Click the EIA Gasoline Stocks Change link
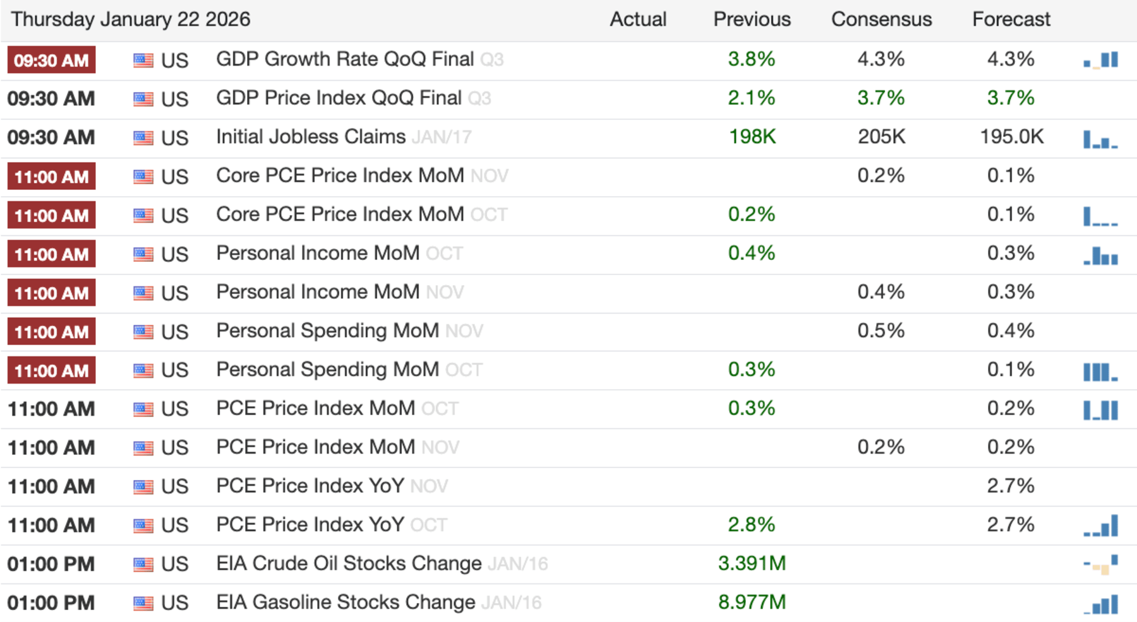1137x622 pixels. pos(346,602)
